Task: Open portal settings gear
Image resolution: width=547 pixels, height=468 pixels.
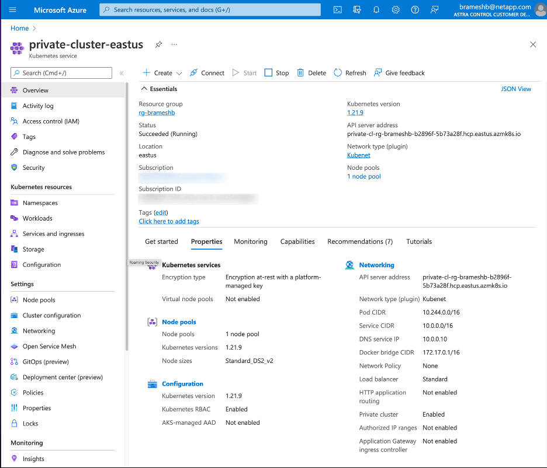Action: click(x=396, y=9)
